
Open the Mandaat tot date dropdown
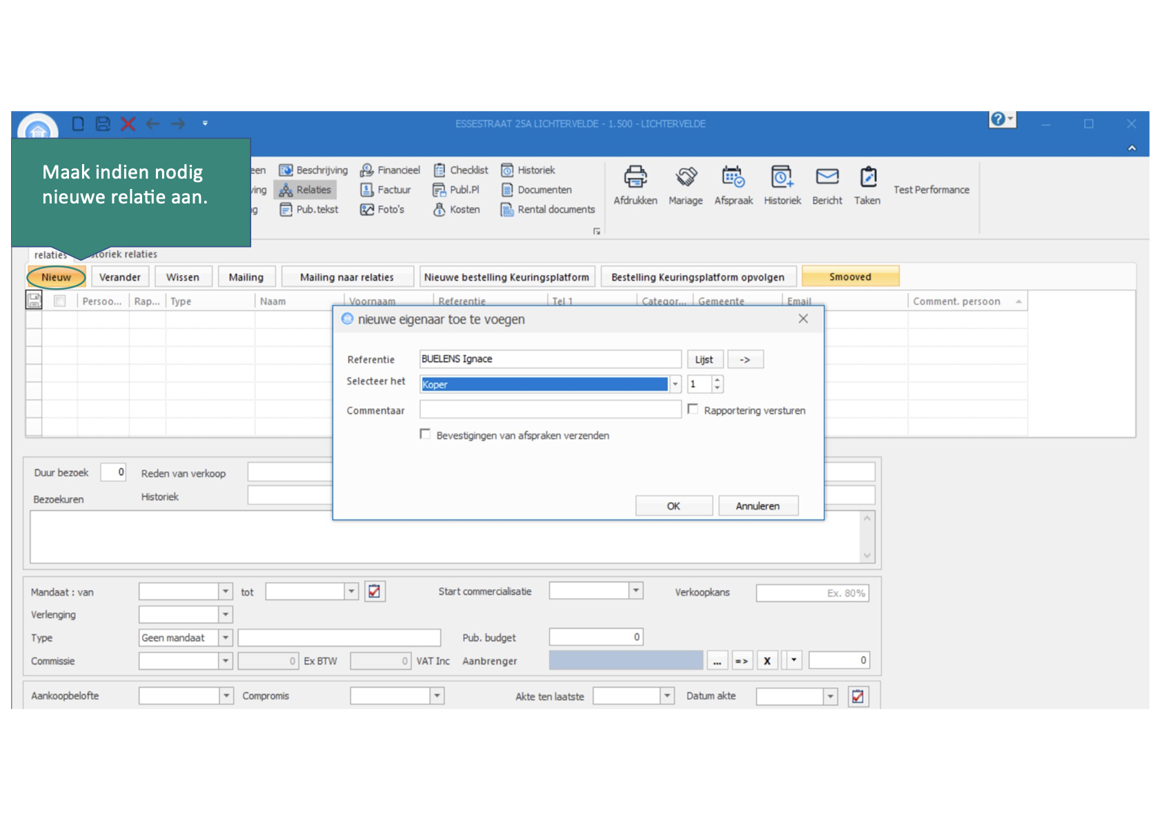(x=351, y=591)
